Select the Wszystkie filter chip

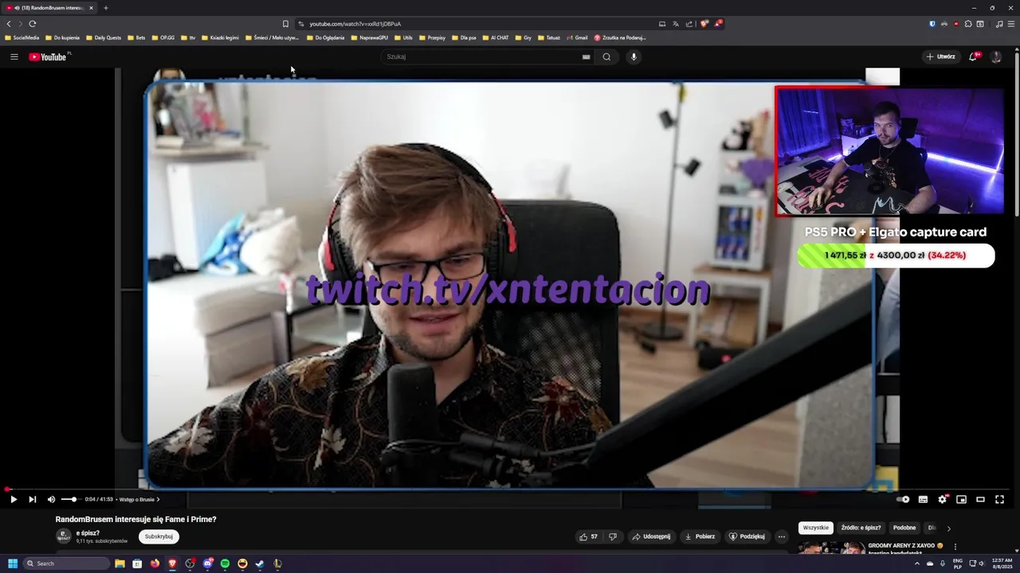(816, 528)
